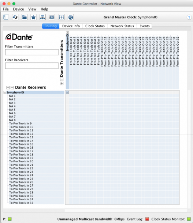Click the Filter Pane toggle toolbar icon

[6, 17]
